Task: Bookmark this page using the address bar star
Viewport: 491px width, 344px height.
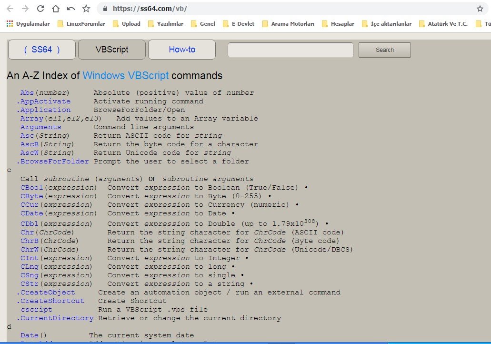Action: [x=480, y=9]
